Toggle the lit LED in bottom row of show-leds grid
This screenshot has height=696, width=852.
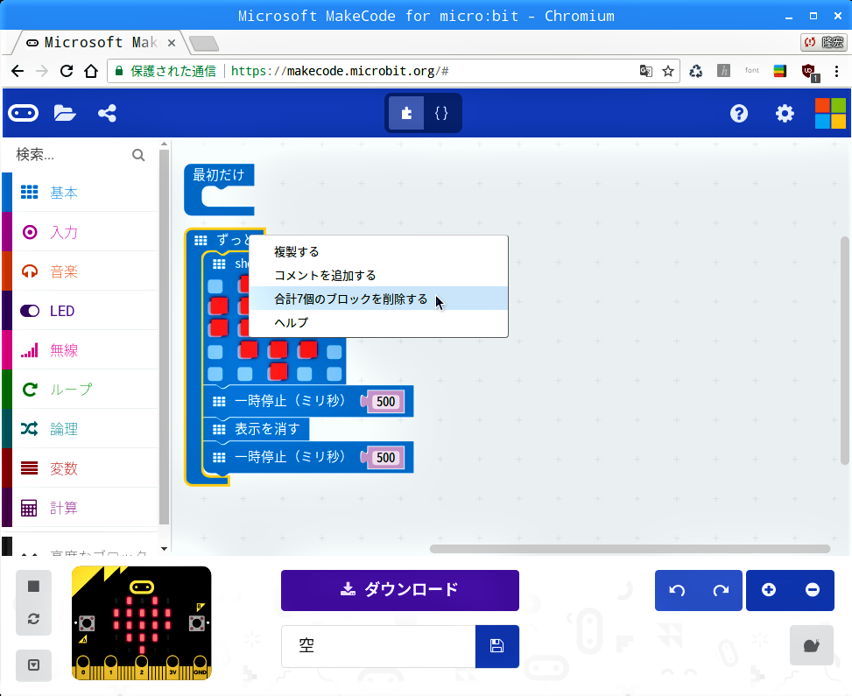coord(278,371)
